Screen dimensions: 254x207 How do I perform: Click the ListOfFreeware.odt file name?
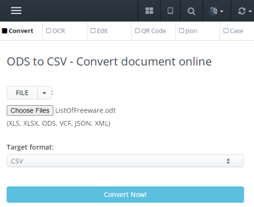click(x=85, y=110)
